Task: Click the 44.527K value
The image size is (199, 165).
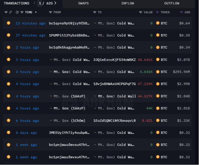Action: (145, 96)
